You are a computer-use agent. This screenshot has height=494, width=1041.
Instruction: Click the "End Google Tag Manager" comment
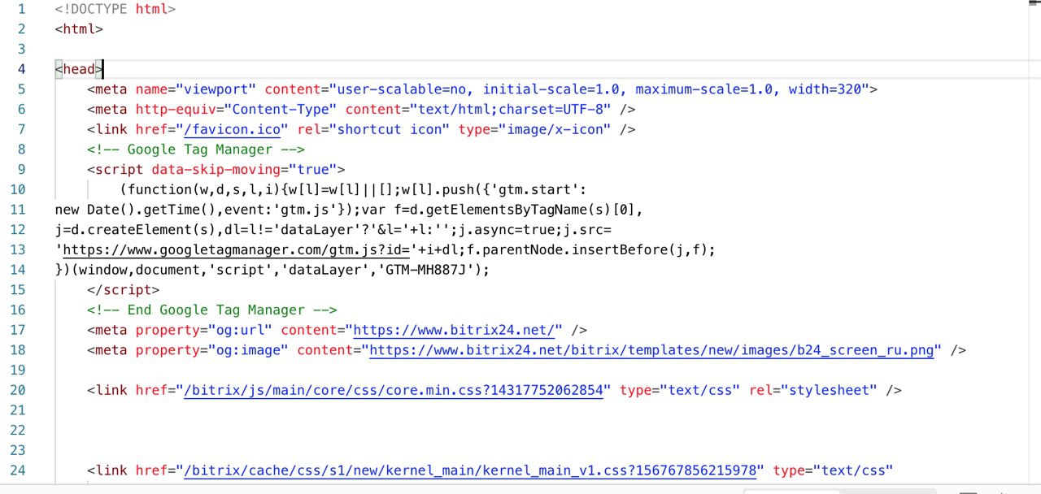pyautogui.click(x=212, y=310)
